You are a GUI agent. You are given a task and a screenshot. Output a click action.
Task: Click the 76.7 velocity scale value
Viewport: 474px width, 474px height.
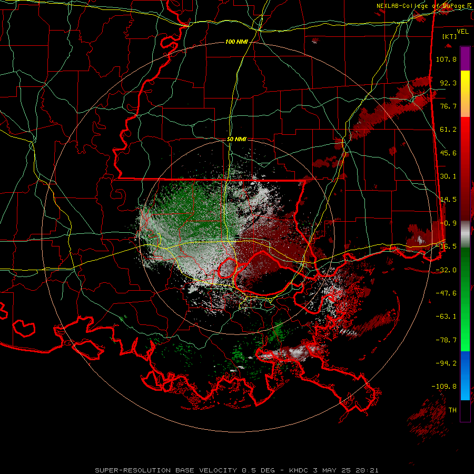(x=448, y=106)
